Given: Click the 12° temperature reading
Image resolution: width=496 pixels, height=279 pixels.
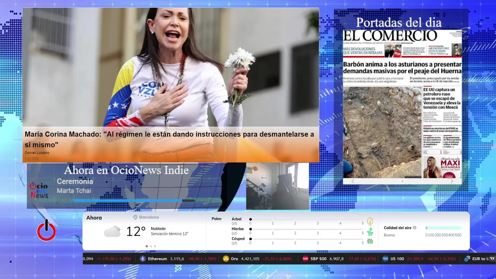Looking at the screenshot, I should point(136,232).
